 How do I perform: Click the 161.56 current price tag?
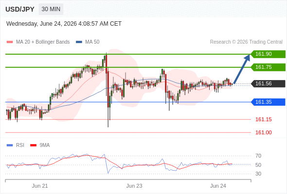tap(268, 83)
